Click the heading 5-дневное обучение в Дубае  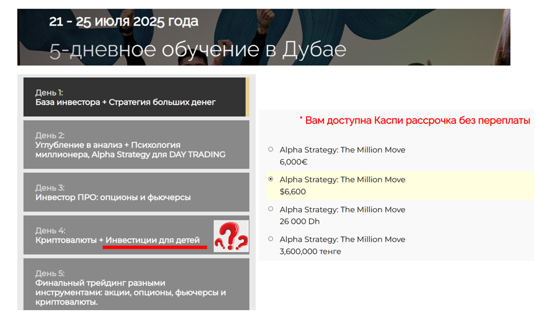click(198, 50)
